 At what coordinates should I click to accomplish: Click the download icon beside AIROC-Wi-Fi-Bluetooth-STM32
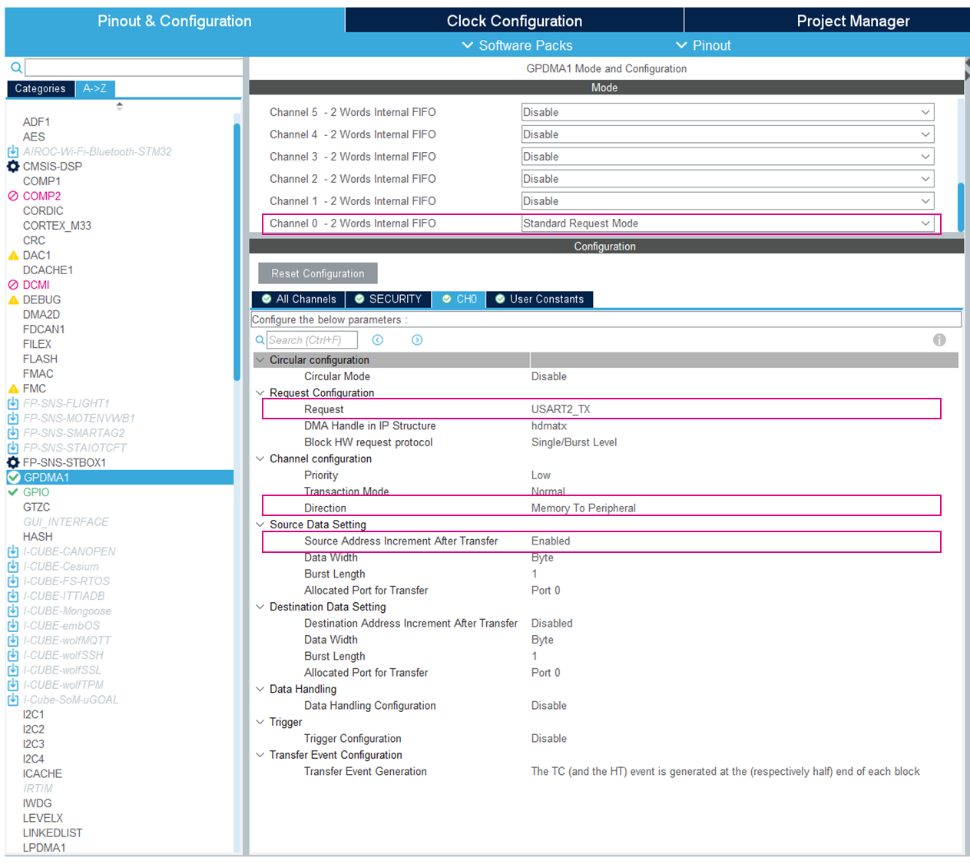(13, 151)
